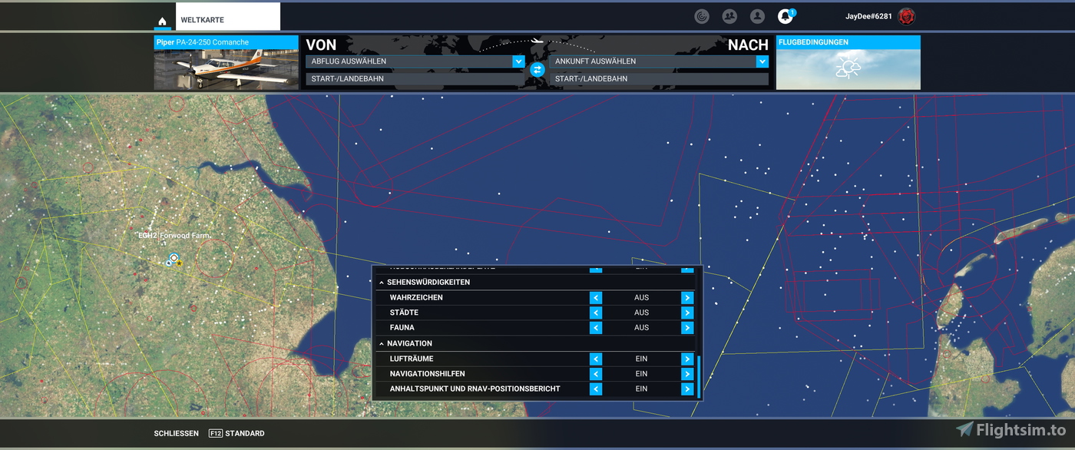Click the JayDee#6281 gamer avatar
1075x450 pixels.
click(907, 16)
